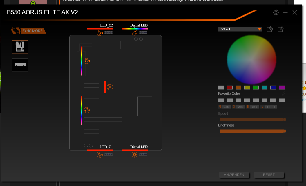Click the Favorite Color edit pencil icon

283,94
